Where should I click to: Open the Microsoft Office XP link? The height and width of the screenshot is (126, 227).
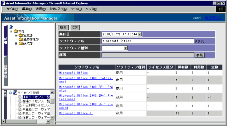point(76,113)
